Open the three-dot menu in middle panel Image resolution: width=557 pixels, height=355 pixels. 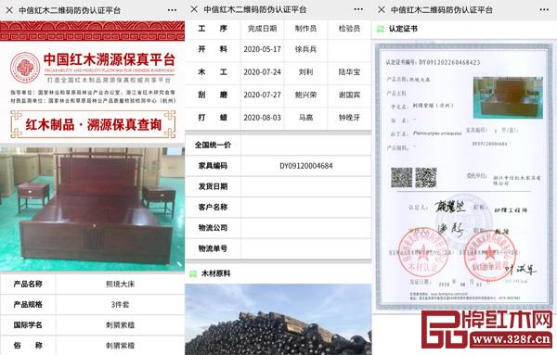tap(358, 9)
